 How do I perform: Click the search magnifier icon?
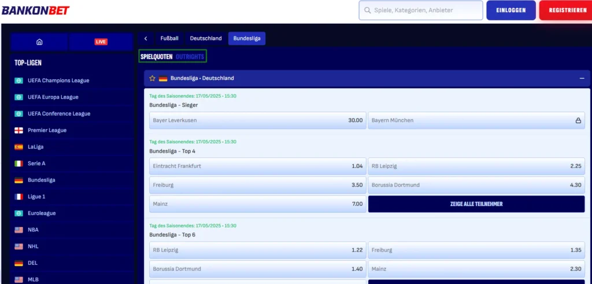point(367,10)
